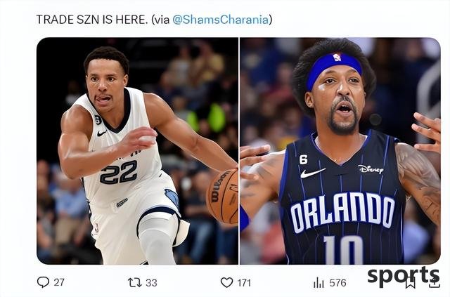Tap the repost arrows icon

(134, 283)
